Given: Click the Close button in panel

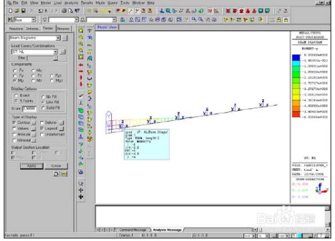Looking at the screenshot, I should (x=56, y=166).
